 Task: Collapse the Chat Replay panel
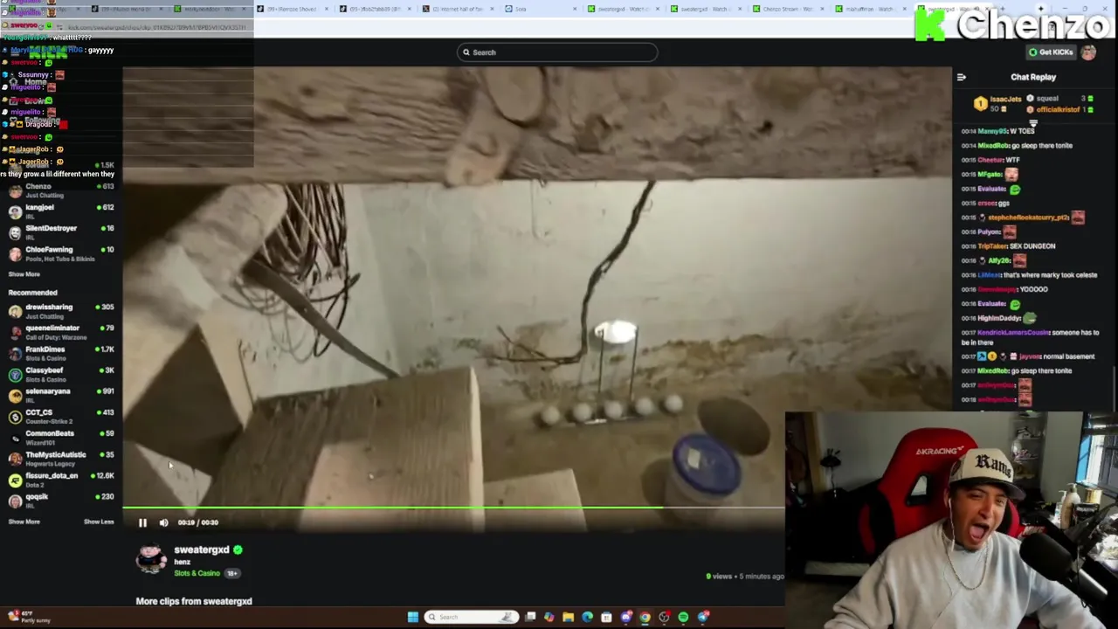coord(962,77)
